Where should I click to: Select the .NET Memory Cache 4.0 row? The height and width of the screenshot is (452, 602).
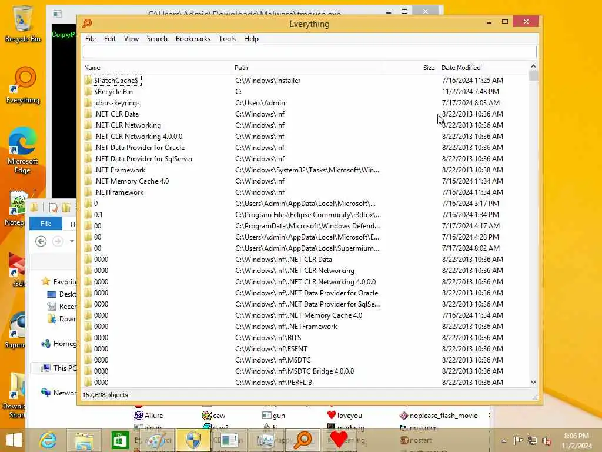click(306, 181)
